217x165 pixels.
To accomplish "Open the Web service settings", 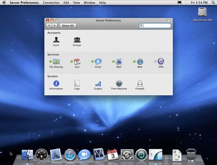I will [140, 63].
